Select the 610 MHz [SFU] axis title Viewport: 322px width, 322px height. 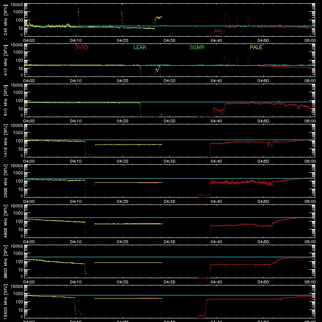[5, 100]
